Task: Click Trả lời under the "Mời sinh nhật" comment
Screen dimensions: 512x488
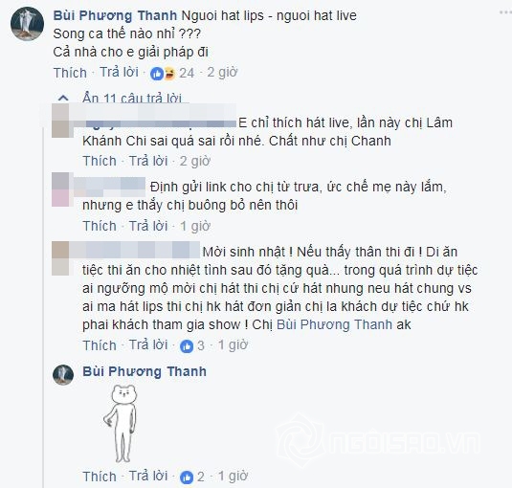Action: [x=148, y=345]
